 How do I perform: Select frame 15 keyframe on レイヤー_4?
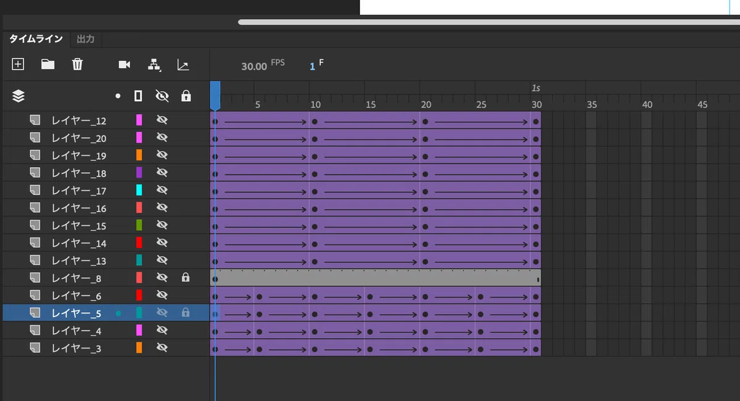click(x=370, y=332)
